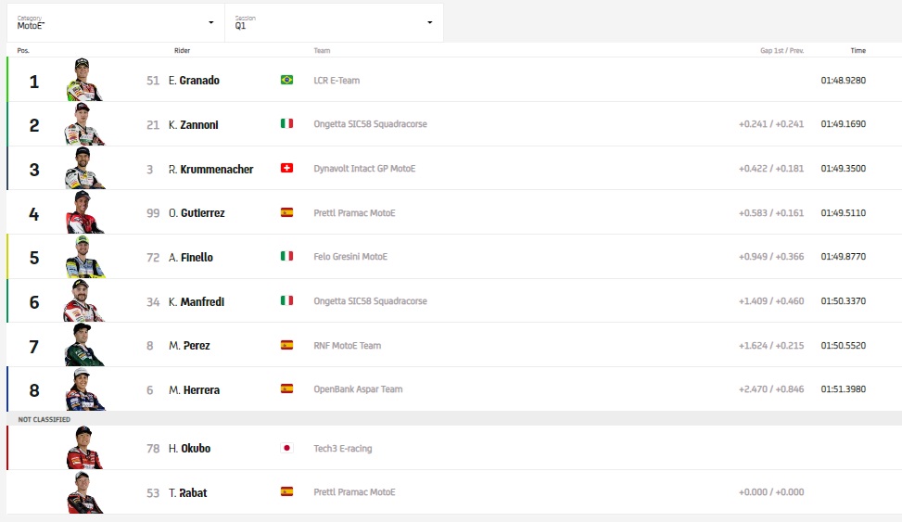This screenshot has height=522, width=902.
Task: Click Tech3 E-racing team name
Action: pyautogui.click(x=343, y=449)
